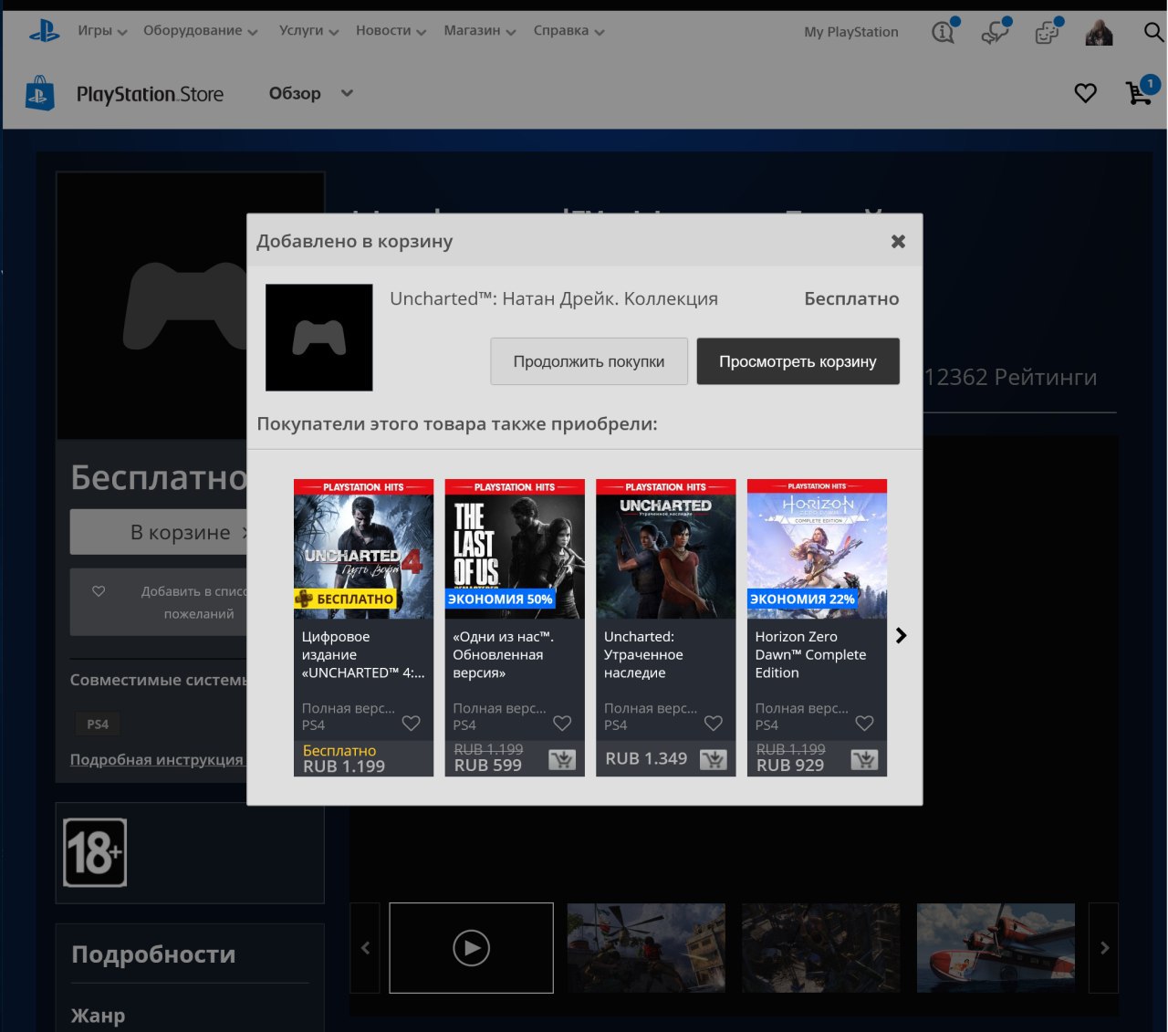
Task: Expand the Оборудование menu
Action: point(201,31)
